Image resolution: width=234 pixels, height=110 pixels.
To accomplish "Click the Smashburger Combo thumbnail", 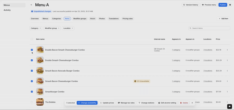I will pos(40,92).
